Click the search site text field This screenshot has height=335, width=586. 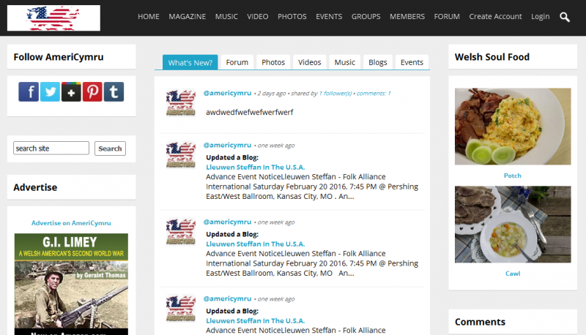coord(51,148)
